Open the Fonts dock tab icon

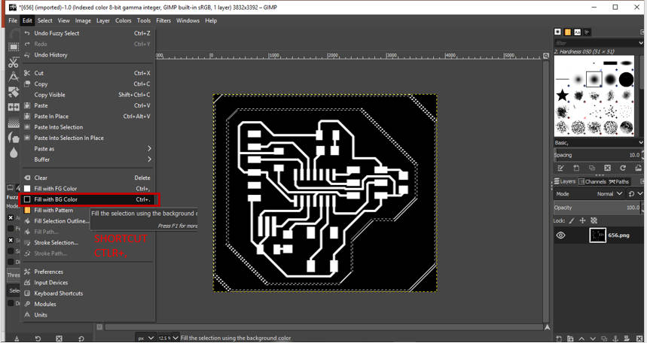click(578, 32)
